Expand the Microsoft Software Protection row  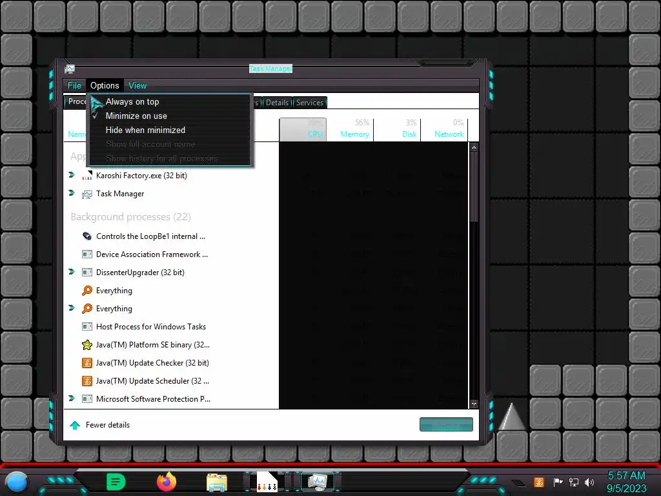72,398
